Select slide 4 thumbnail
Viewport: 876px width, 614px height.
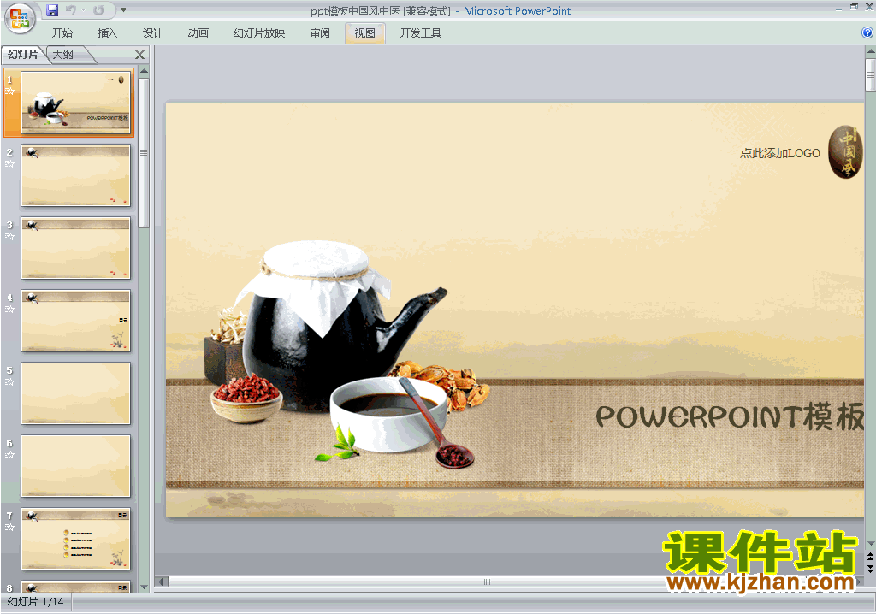(x=76, y=321)
